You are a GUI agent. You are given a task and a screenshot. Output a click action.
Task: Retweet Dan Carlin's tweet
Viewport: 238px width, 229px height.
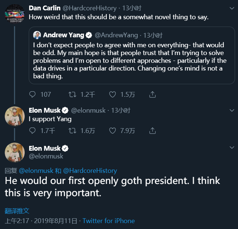pyautogui.click(x=72, y=95)
